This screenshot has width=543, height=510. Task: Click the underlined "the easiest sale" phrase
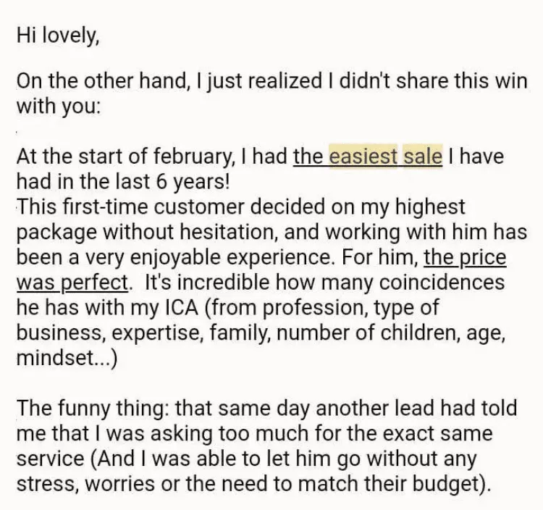[367, 156]
